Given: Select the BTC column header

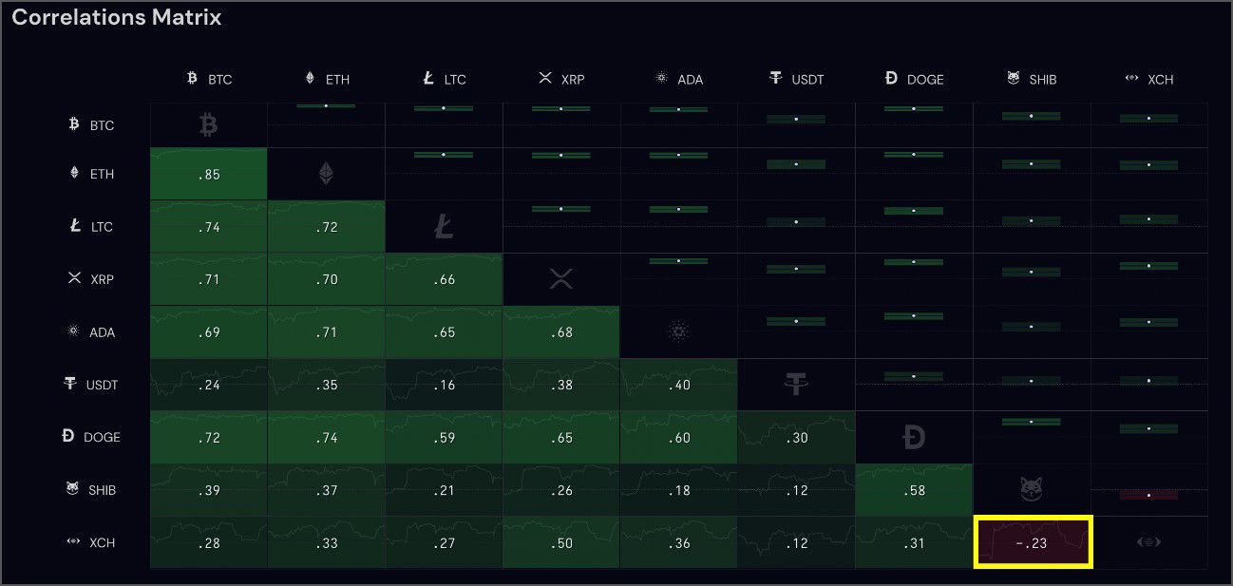Looking at the screenshot, I should pos(209,79).
